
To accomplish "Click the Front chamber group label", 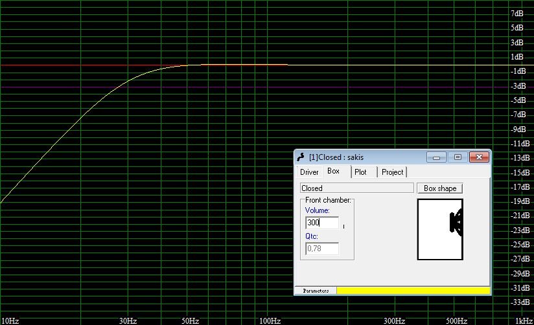I will coord(328,200).
